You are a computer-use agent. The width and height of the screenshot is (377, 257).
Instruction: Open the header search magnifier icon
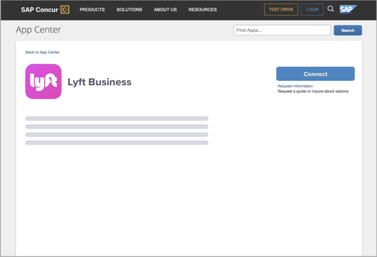pyautogui.click(x=330, y=9)
